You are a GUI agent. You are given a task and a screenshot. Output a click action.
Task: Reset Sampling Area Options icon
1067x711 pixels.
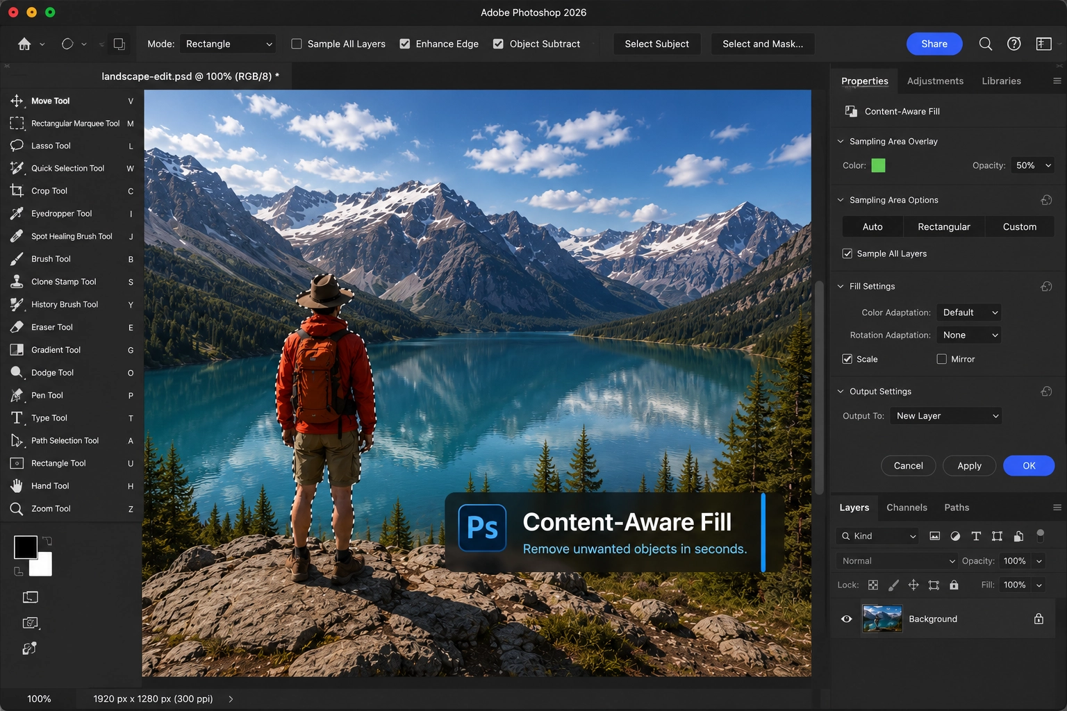pos(1046,200)
